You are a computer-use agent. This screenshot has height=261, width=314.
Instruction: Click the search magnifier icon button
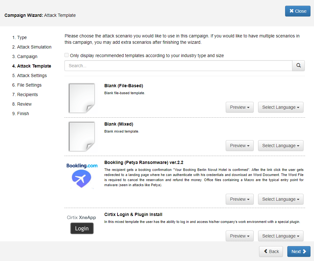pos(298,66)
